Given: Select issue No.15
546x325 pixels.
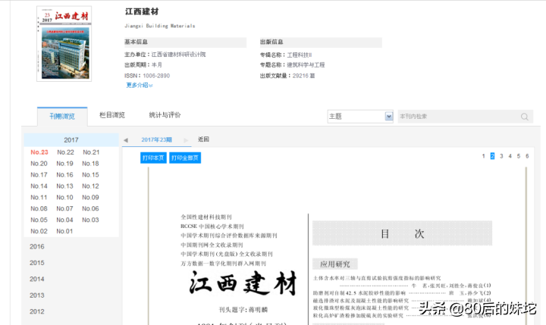Looking at the screenshot, I should coord(90,175).
